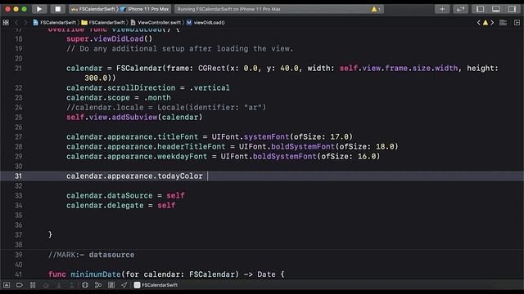Viewport: 524px width, 294px height.
Task: Click 'addSubview' on line 25
Action: [x=134, y=118]
